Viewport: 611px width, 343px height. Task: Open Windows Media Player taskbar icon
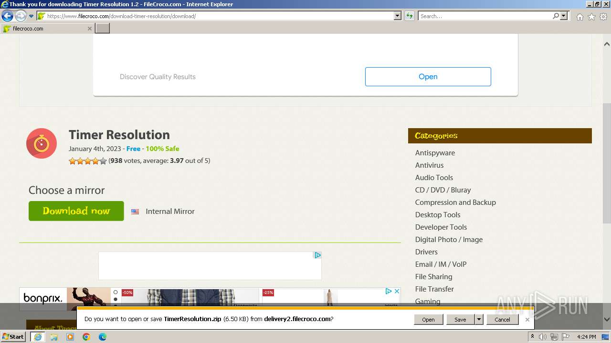click(x=70, y=337)
